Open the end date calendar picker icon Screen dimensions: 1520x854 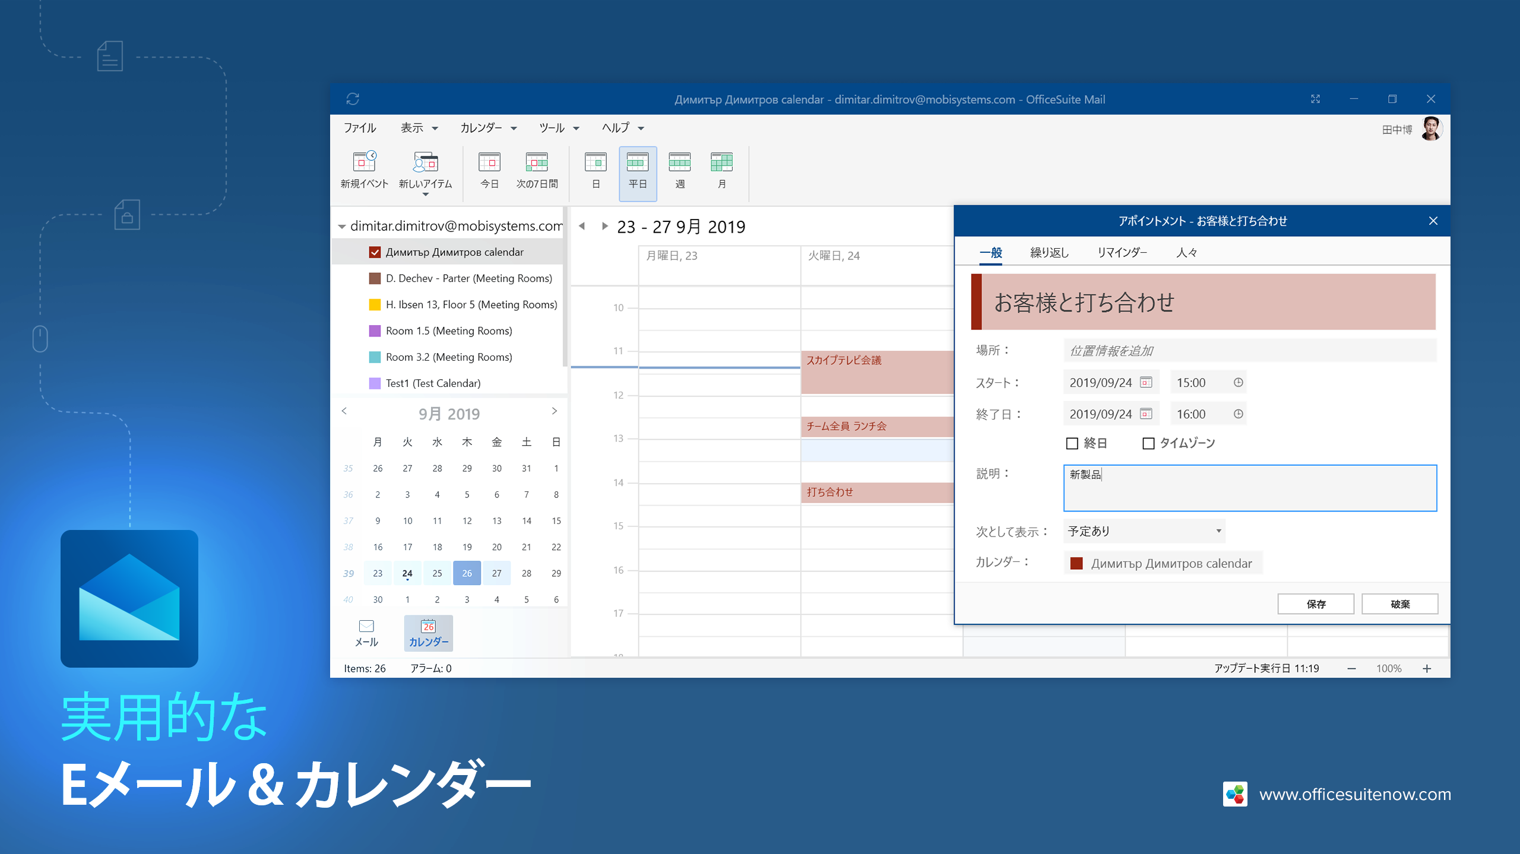pyautogui.click(x=1146, y=414)
